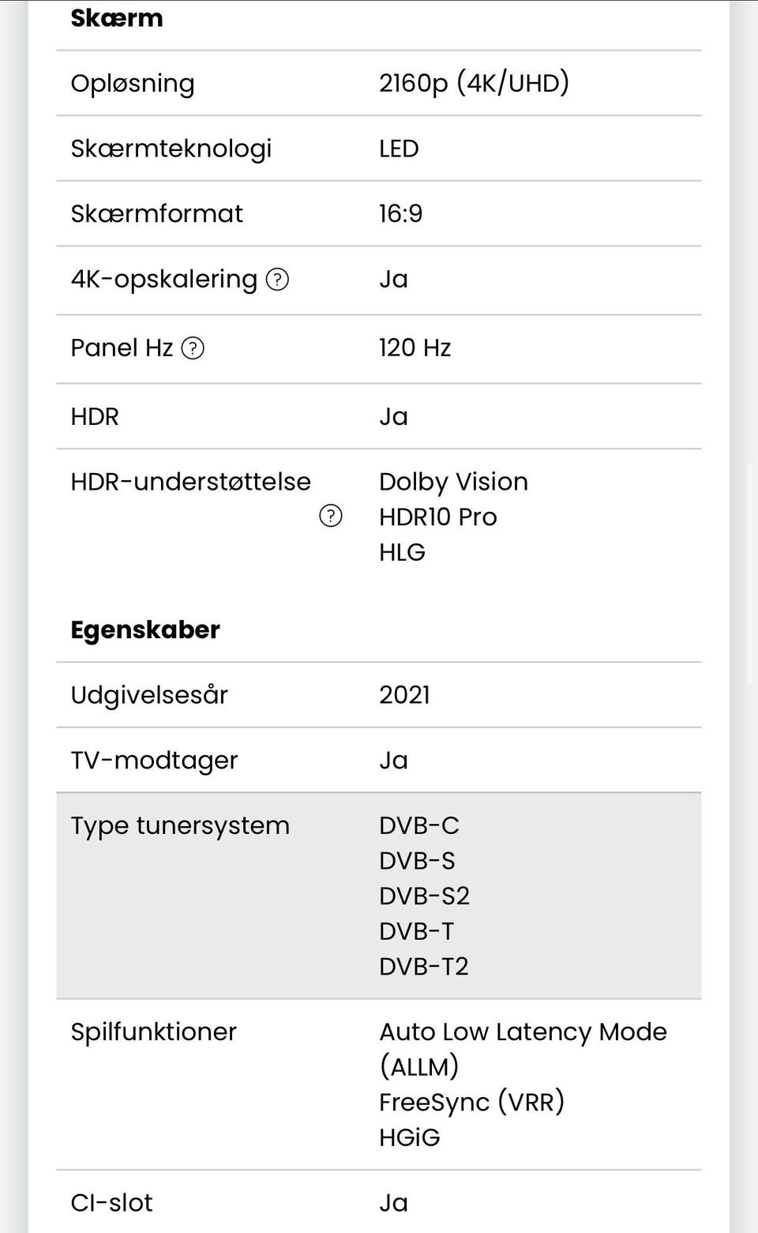The image size is (758, 1233).
Task: Select the 2160p (4K/UHD) value
Action: click(x=474, y=83)
